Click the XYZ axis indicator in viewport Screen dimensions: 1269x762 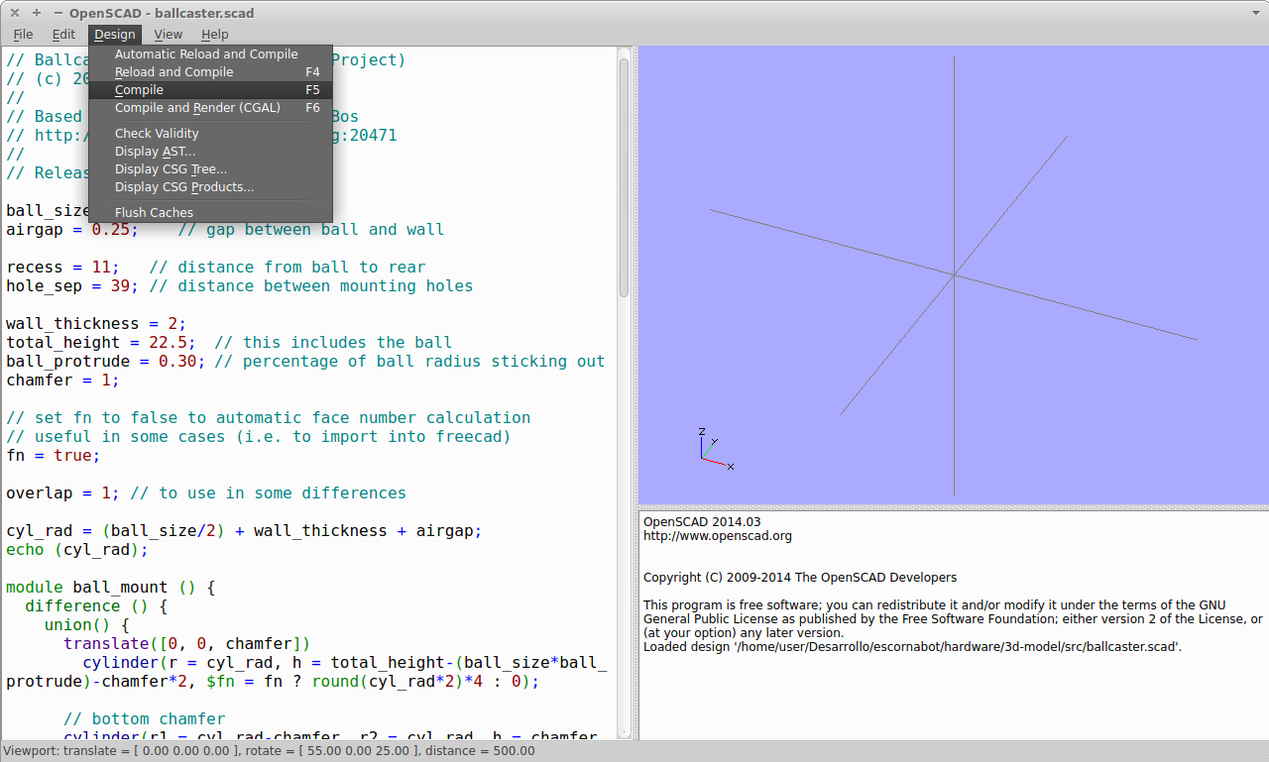(714, 448)
